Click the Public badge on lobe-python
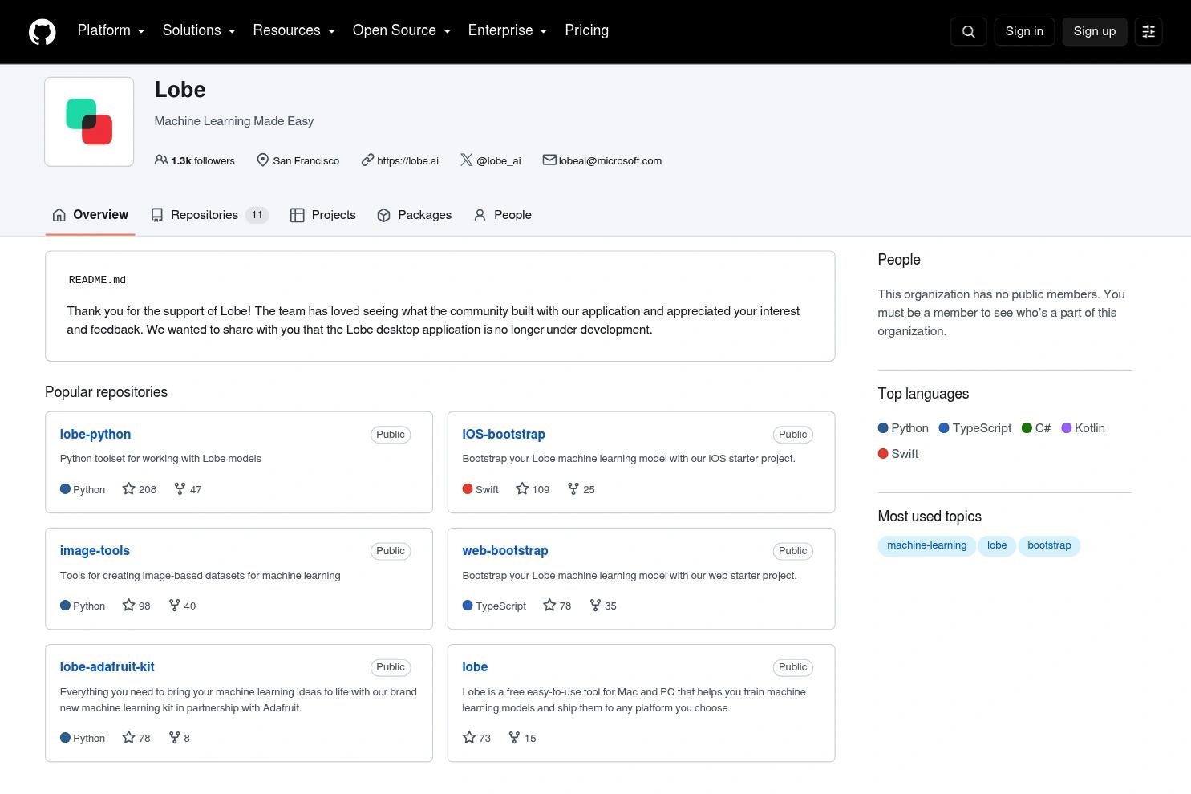Image resolution: width=1191 pixels, height=794 pixels. (391, 435)
